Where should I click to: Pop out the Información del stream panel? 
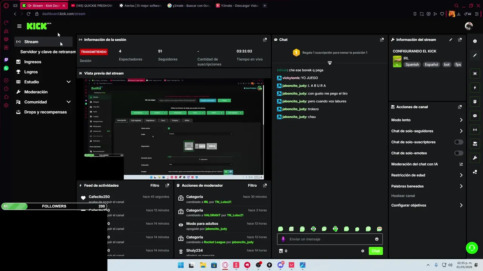pyautogui.click(x=460, y=40)
